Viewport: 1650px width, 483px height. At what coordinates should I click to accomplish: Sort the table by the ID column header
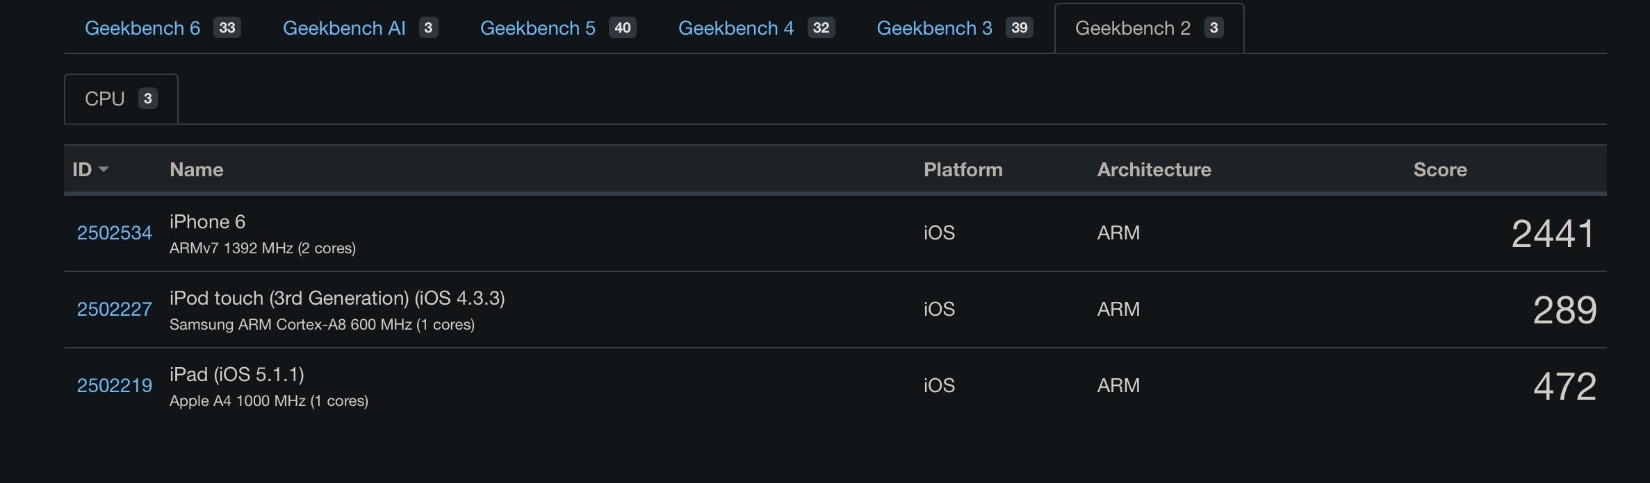pos(90,169)
